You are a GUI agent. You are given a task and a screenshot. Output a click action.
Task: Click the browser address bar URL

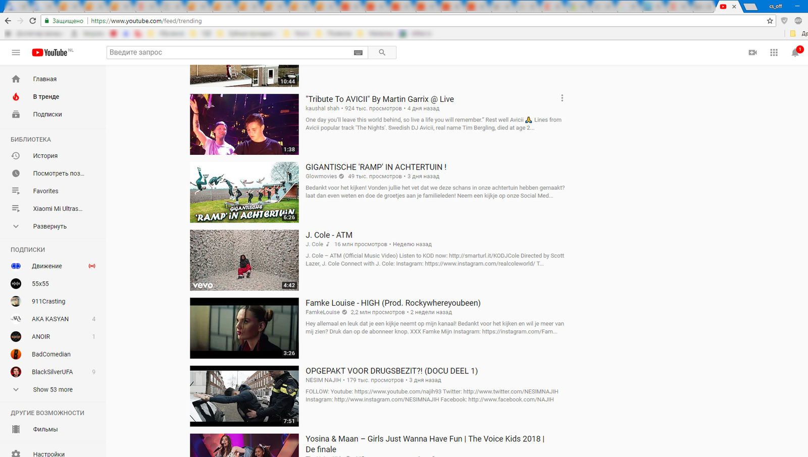(x=146, y=21)
